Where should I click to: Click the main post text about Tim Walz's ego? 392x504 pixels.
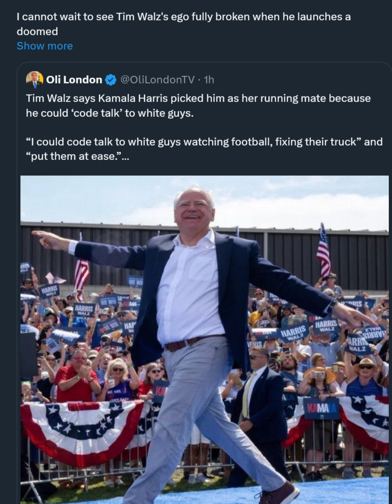[184, 24]
